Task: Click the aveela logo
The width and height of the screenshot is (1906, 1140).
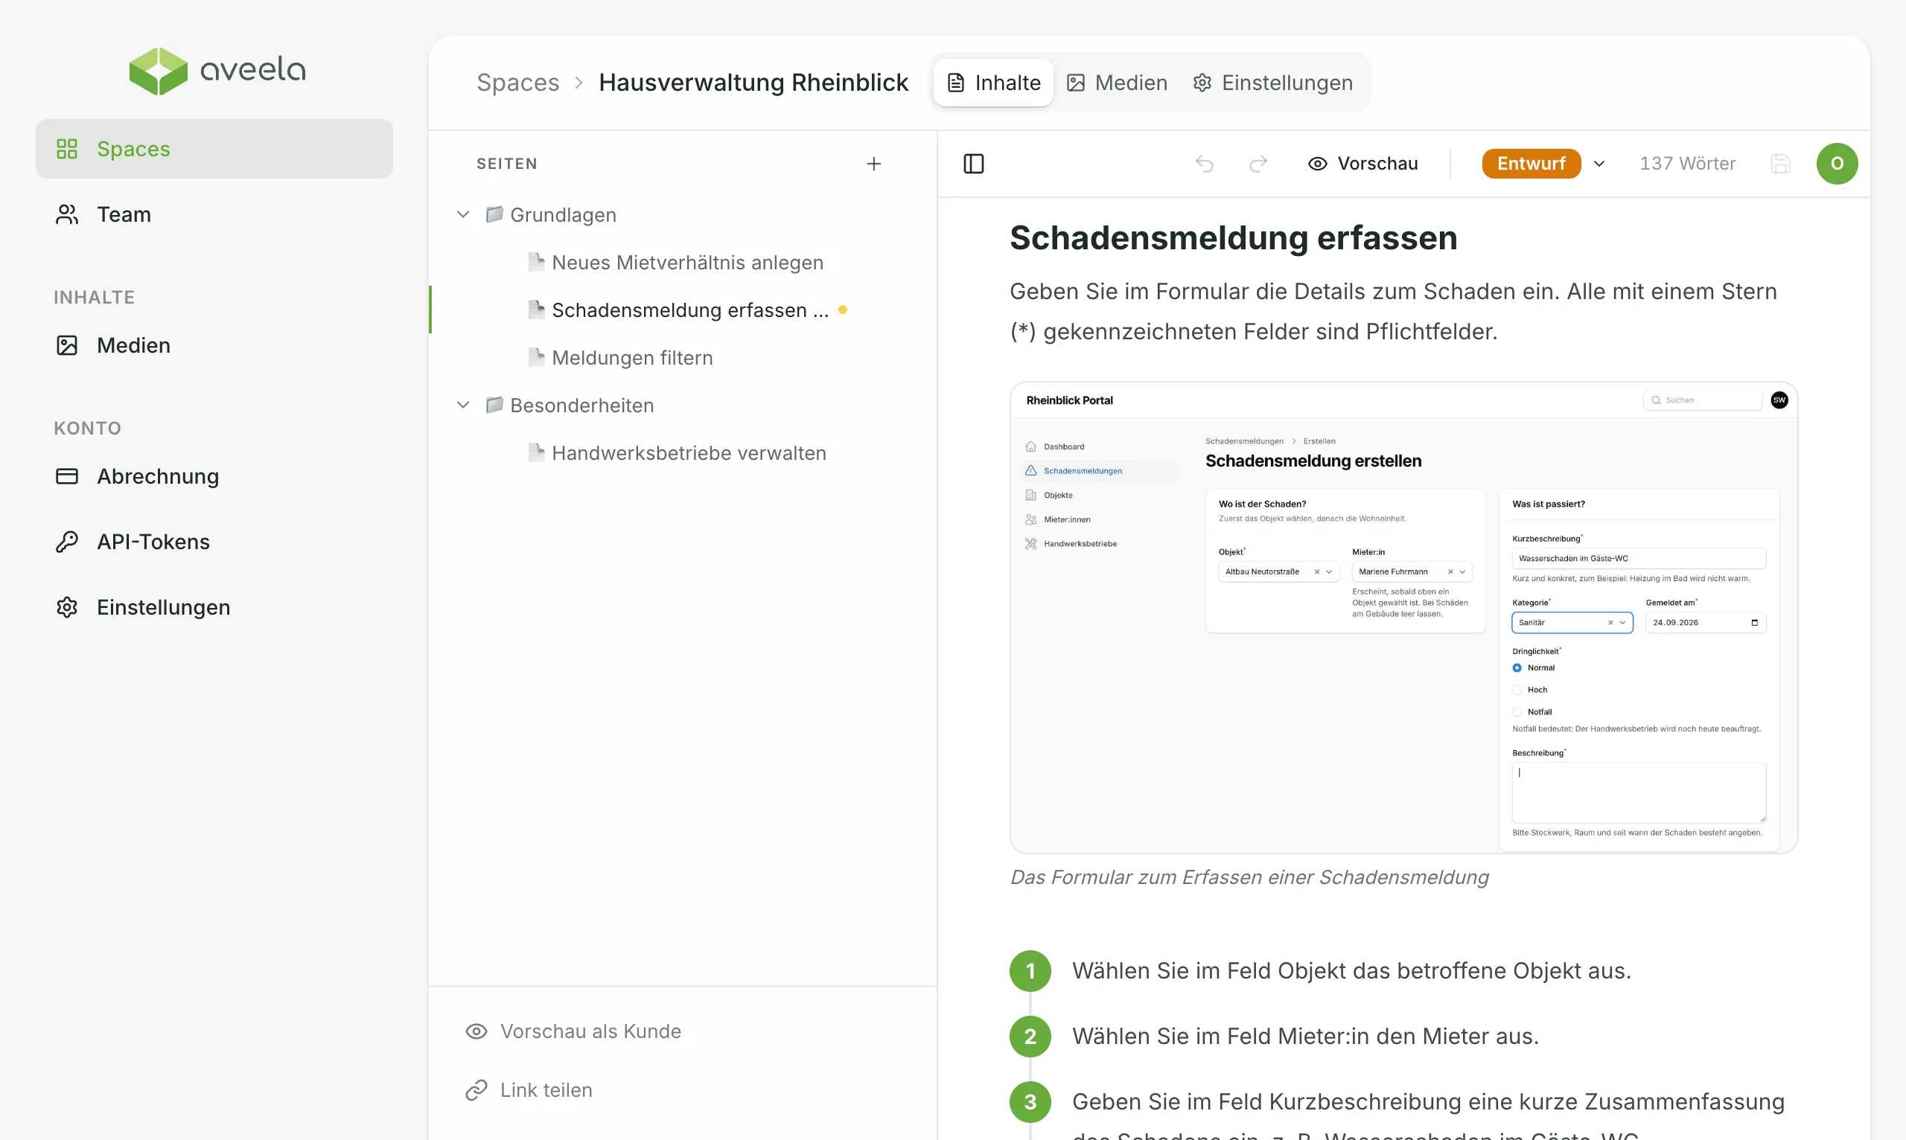Action: pos(217,71)
